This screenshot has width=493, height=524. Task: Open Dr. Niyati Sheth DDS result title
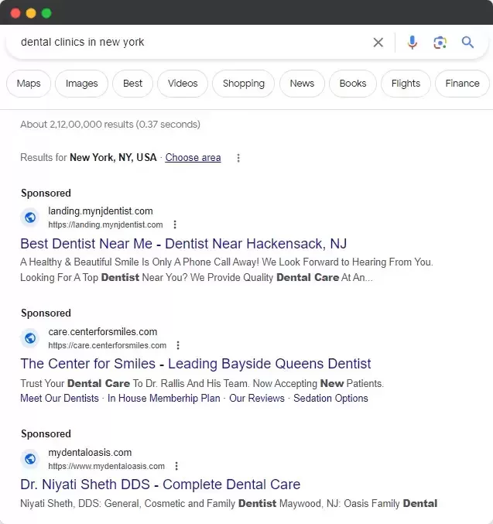coord(160,485)
